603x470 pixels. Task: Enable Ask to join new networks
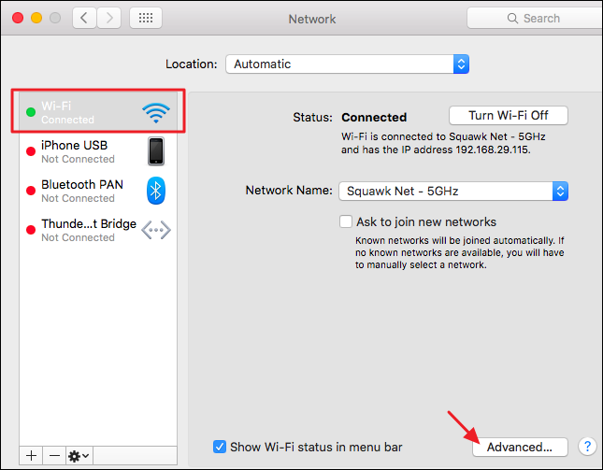coord(346,222)
